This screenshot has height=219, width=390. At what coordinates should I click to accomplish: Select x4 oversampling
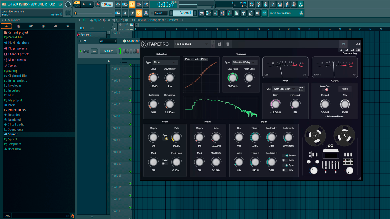click(347, 50)
